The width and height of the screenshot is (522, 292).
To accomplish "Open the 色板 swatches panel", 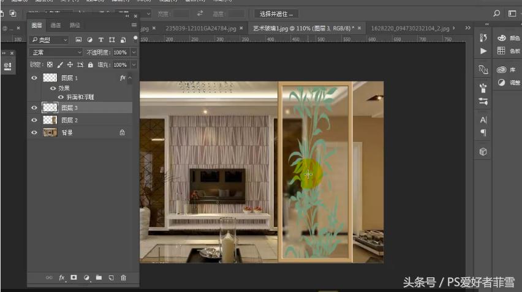I will pyautogui.click(x=508, y=51).
